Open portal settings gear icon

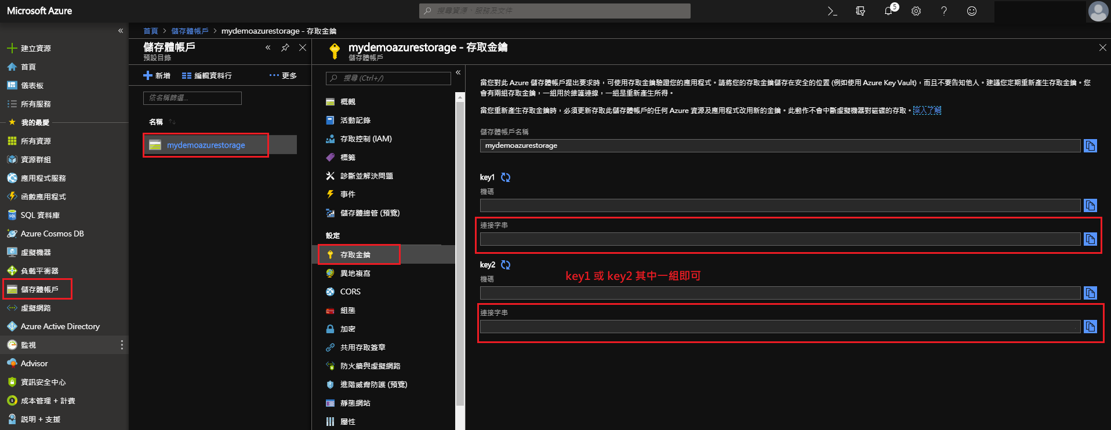[916, 11]
